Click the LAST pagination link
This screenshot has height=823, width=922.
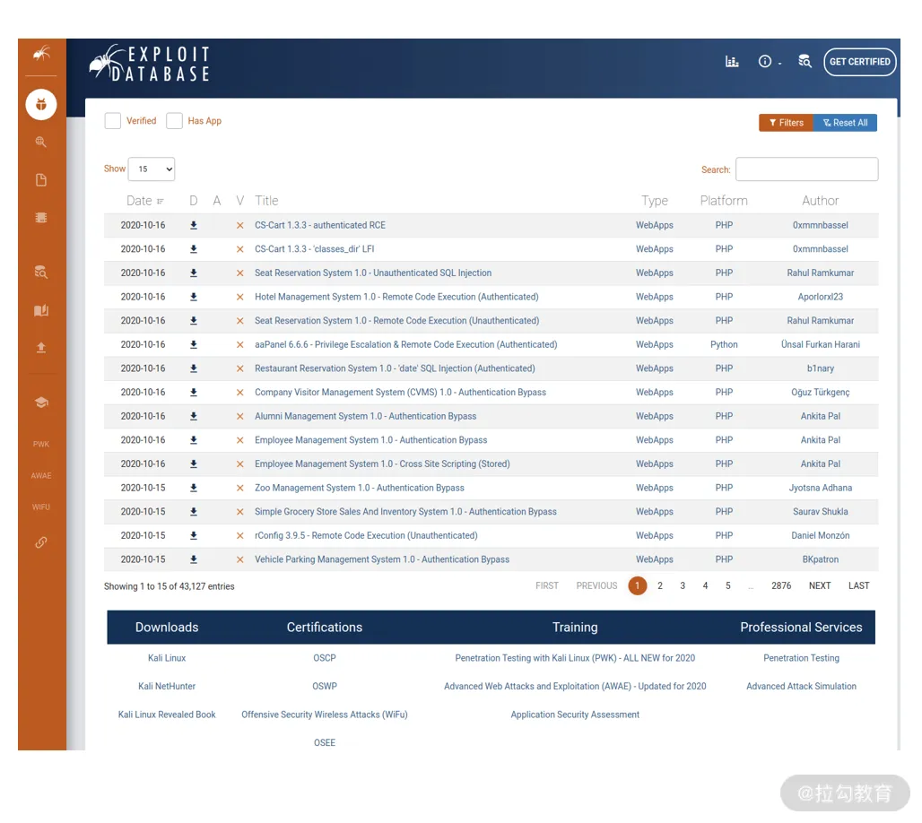point(858,585)
